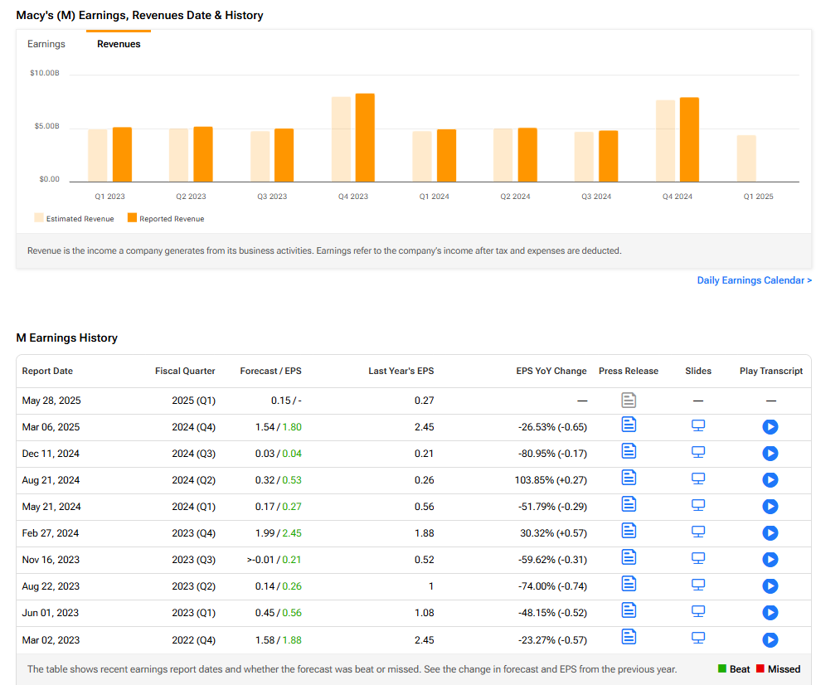View slides for 2023 (Q2) earnings
This screenshot has height=685, width=816.
(x=698, y=585)
